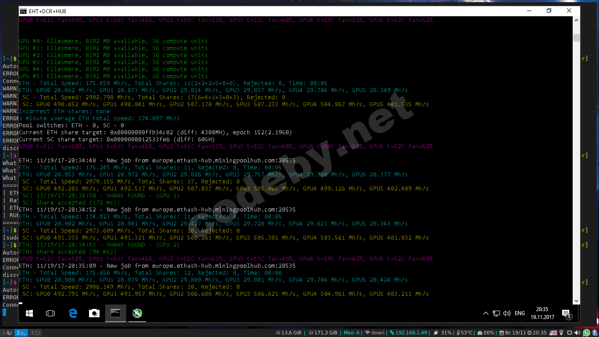Click the 53°C temperature indicator

(x=464, y=333)
